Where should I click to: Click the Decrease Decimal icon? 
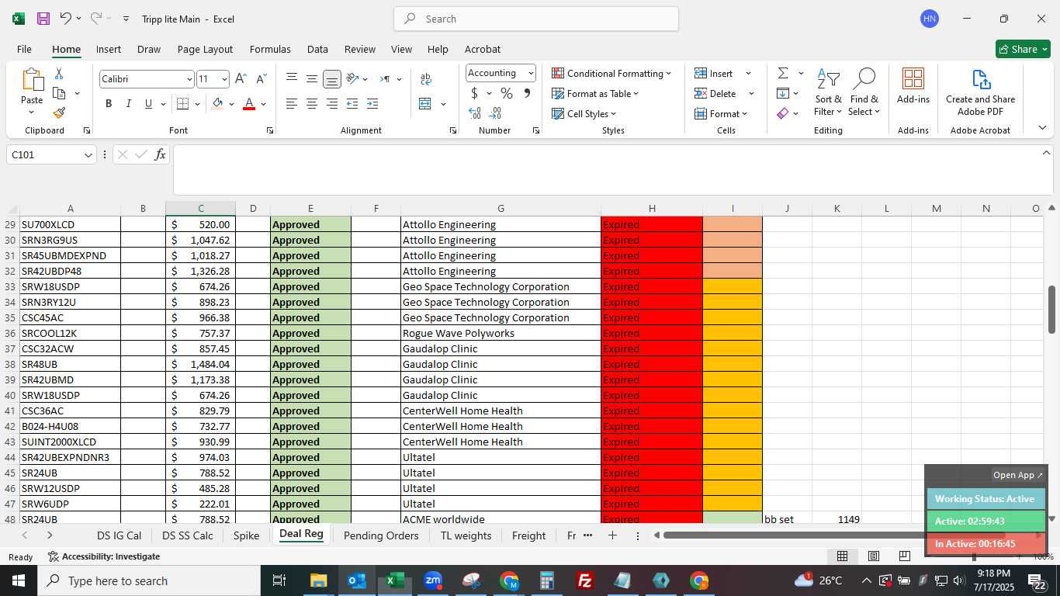(496, 113)
